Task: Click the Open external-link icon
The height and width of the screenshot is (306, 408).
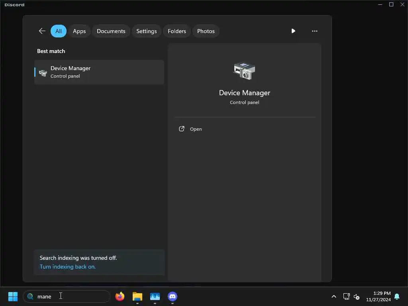Action: [x=182, y=129]
